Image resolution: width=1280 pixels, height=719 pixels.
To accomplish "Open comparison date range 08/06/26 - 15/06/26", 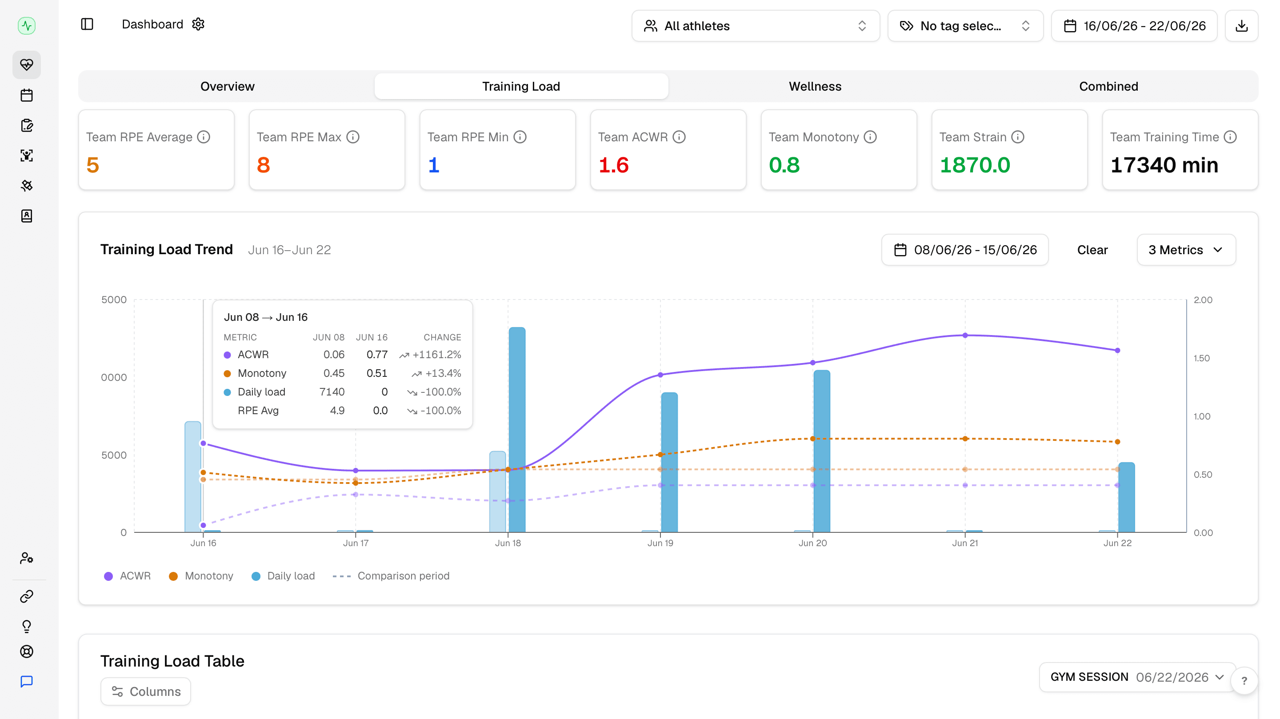I will (964, 250).
